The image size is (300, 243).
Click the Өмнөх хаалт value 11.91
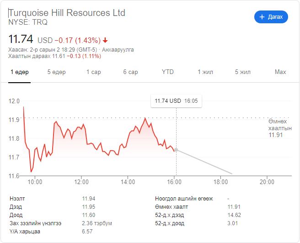234,207
